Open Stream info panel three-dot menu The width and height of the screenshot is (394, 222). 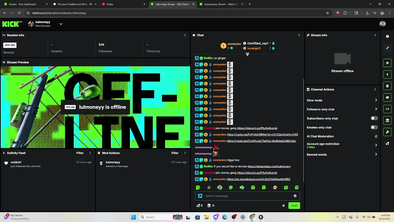375,35
